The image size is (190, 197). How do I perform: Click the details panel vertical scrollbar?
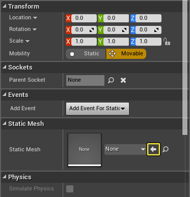click(x=185, y=68)
